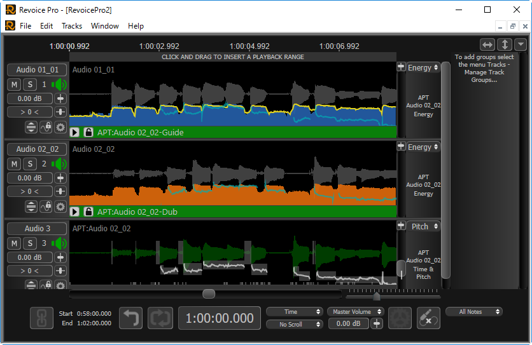The width and height of the screenshot is (532, 345).
Task: Open the Time display format dropdown
Action: click(x=294, y=311)
